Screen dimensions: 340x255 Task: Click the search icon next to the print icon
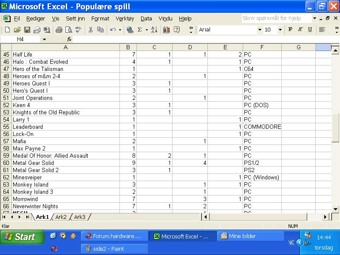point(47,30)
